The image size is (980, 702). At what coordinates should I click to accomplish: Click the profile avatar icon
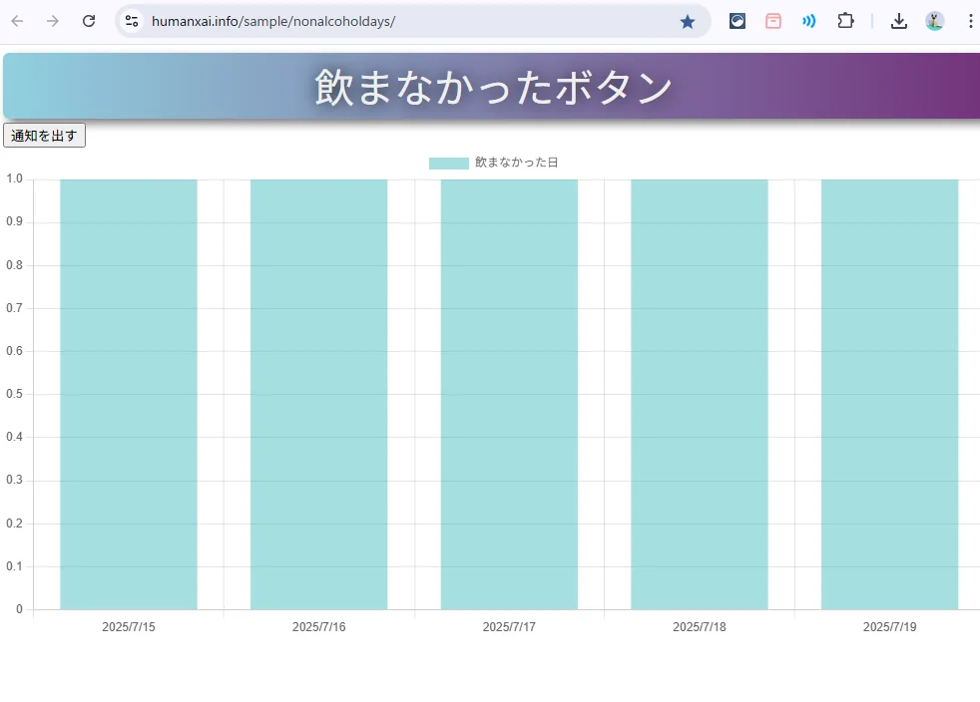(935, 21)
